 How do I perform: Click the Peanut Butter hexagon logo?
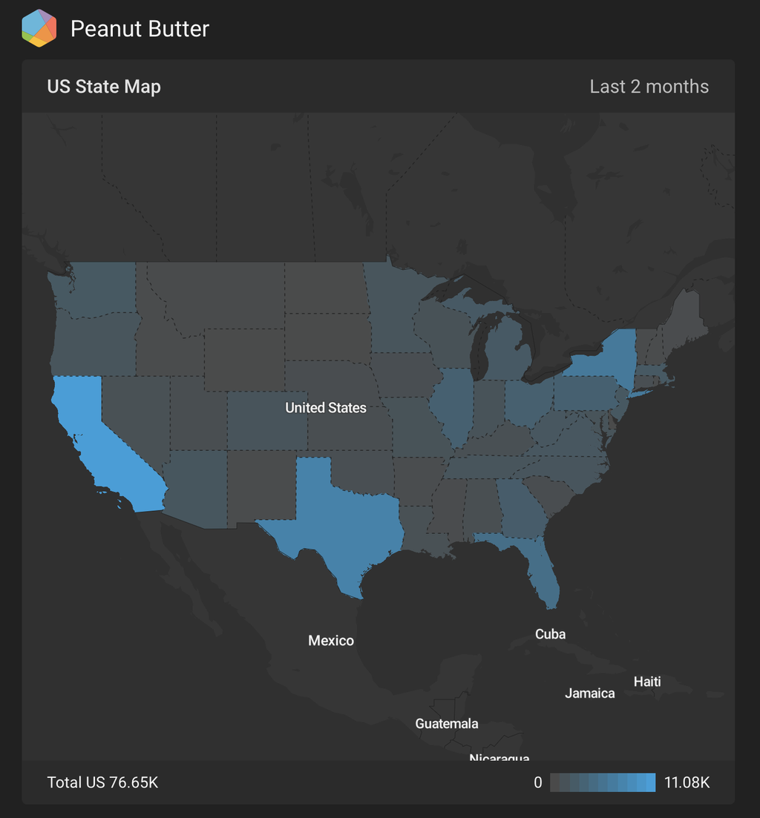tap(39, 28)
